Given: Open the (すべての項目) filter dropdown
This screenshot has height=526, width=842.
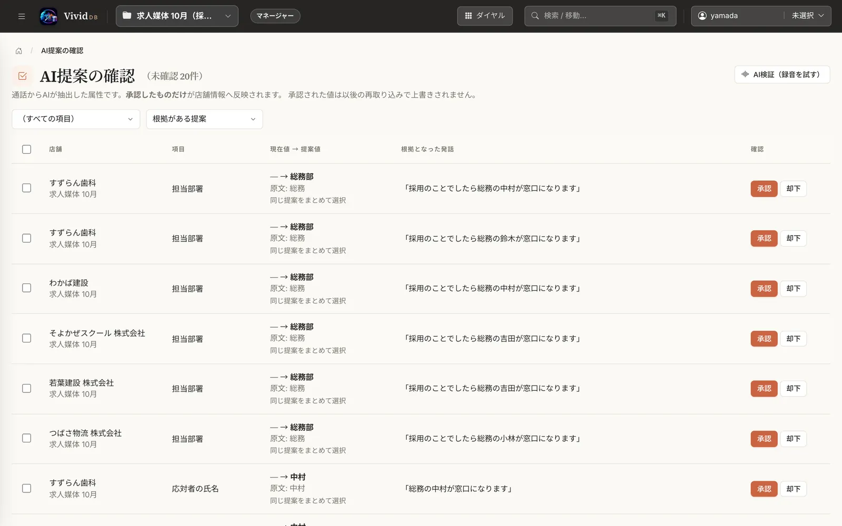Looking at the screenshot, I should (76, 119).
